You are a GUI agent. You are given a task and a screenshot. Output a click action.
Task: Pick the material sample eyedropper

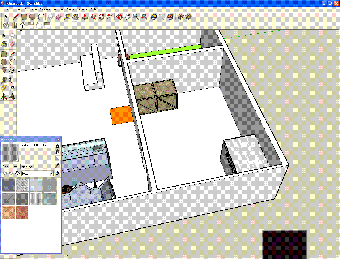click(x=57, y=166)
